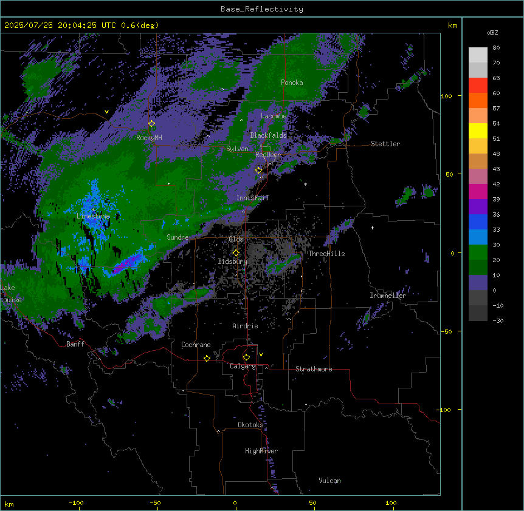The height and width of the screenshot is (511, 524).
Task: Click the Okotoks label
Action: tap(250, 425)
